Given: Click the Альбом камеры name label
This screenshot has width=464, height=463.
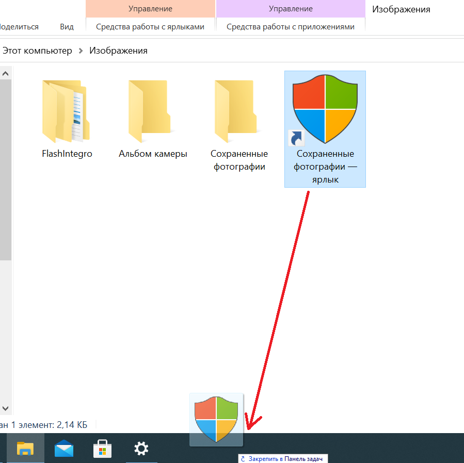Looking at the screenshot, I should [153, 154].
